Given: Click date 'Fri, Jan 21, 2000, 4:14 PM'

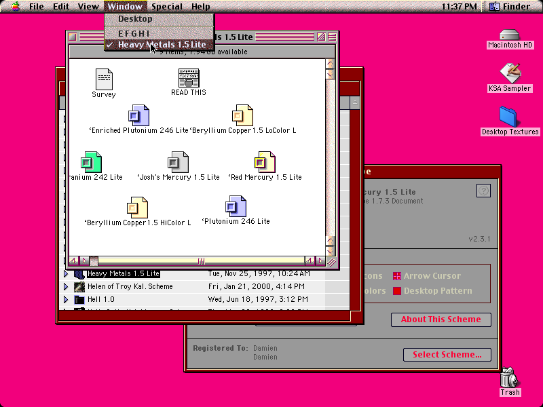Looking at the screenshot, I should 257,286.
